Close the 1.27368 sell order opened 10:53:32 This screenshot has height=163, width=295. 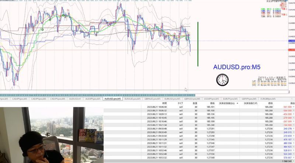tap(294, 157)
